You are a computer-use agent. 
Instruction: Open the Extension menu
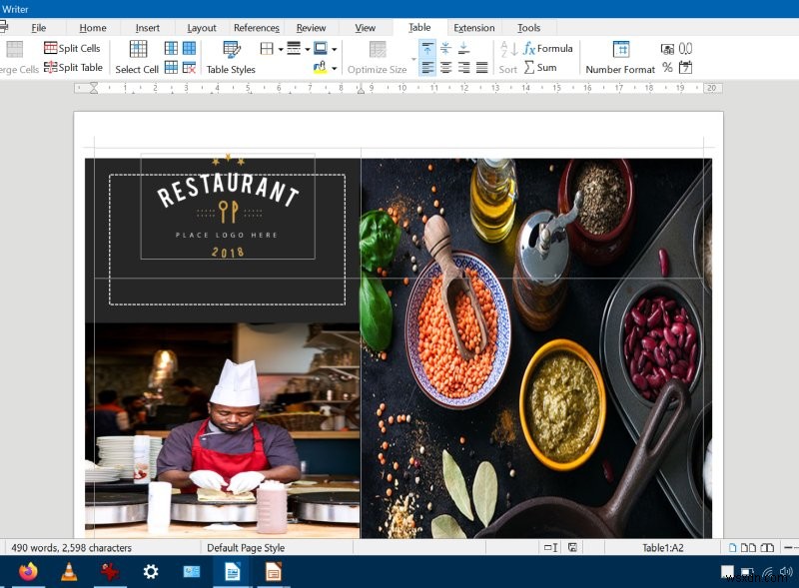pyautogui.click(x=473, y=28)
